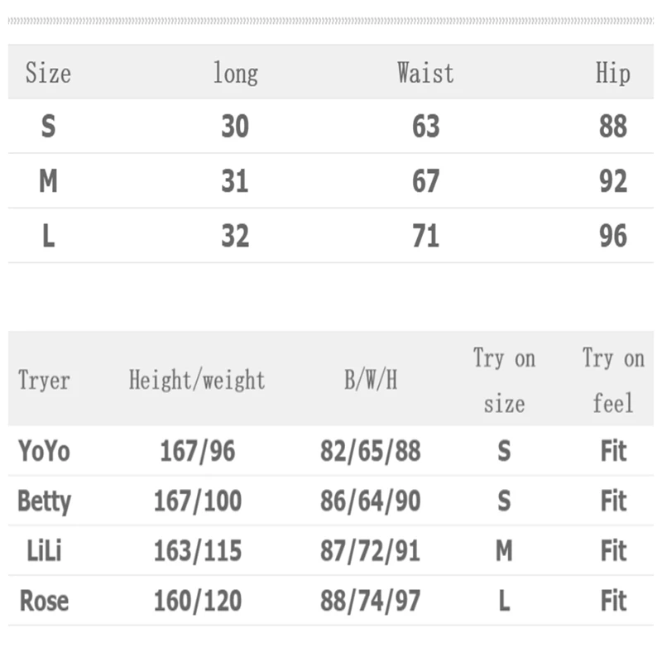Click the Height/weight column header
Viewport: 662px width, 662px height.
197,381
